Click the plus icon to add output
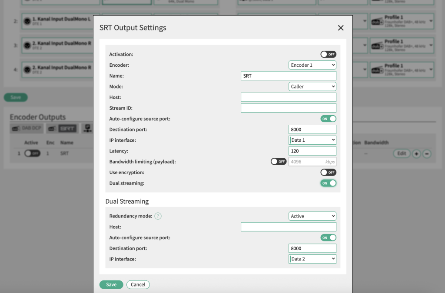 (x=416, y=154)
